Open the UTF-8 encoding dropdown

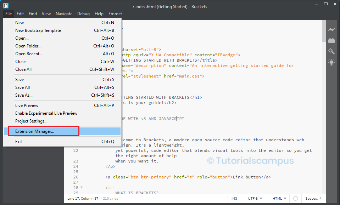click(x=255, y=199)
